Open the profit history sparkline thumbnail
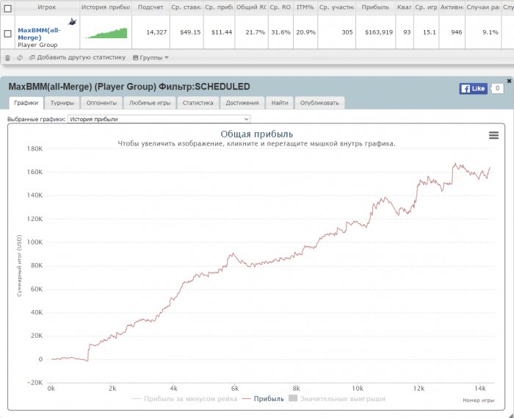The image size is (514, 418). [x=106, y=33]
